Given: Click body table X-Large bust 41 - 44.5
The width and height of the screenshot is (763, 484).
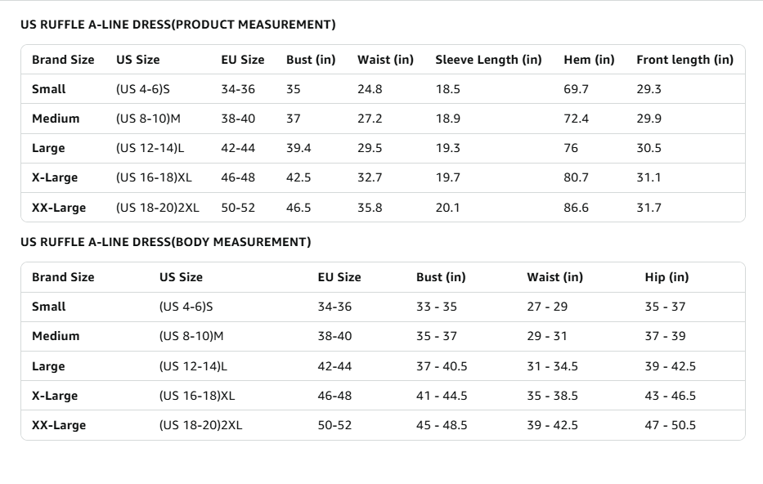Looking at the screenshot, I should click(442, 396).
